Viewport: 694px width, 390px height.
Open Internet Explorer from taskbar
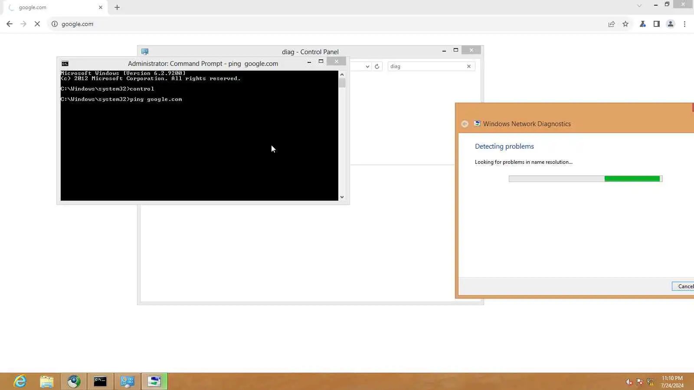pos(20,381)
